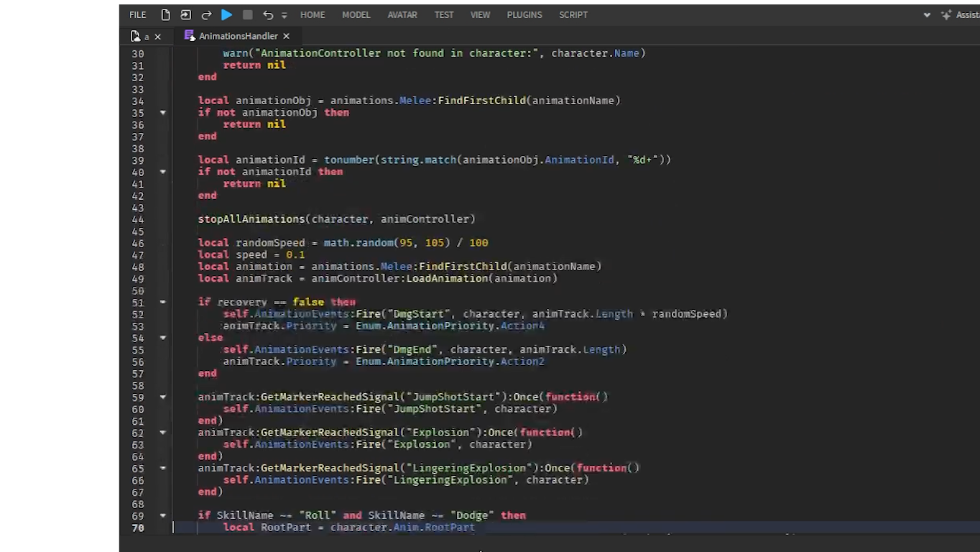The width and height of the screenshot is (980, 552).
Task: Switch to the AVATAR ribbon tab
Action: (402, 14)
